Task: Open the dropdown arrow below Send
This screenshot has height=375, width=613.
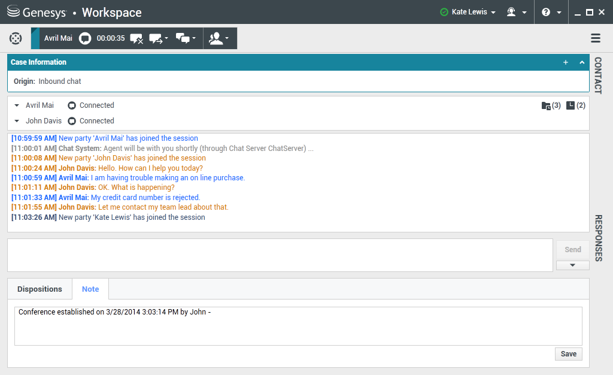Action: click(x=572, y=265)
